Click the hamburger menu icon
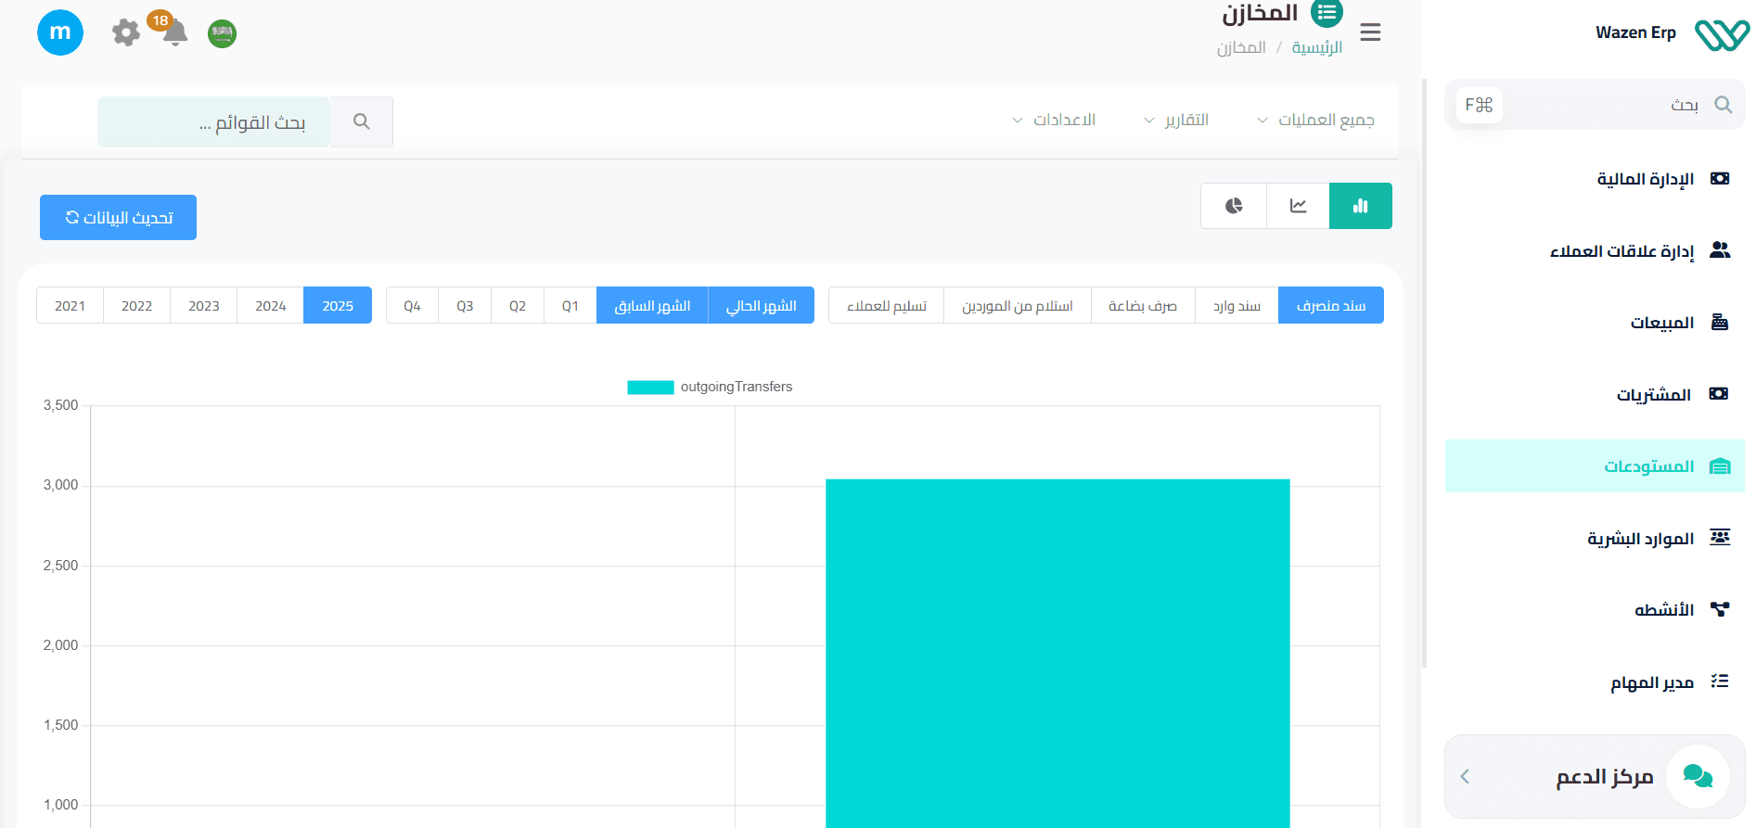Screen dimensions: 1756x828 (1370, 32)
